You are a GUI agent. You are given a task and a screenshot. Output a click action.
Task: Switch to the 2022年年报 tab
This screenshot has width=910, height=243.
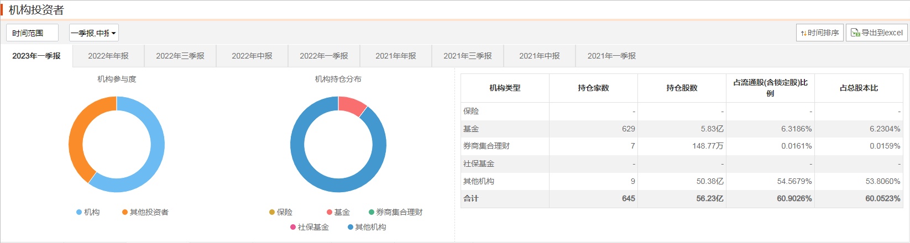coord(108,56)
